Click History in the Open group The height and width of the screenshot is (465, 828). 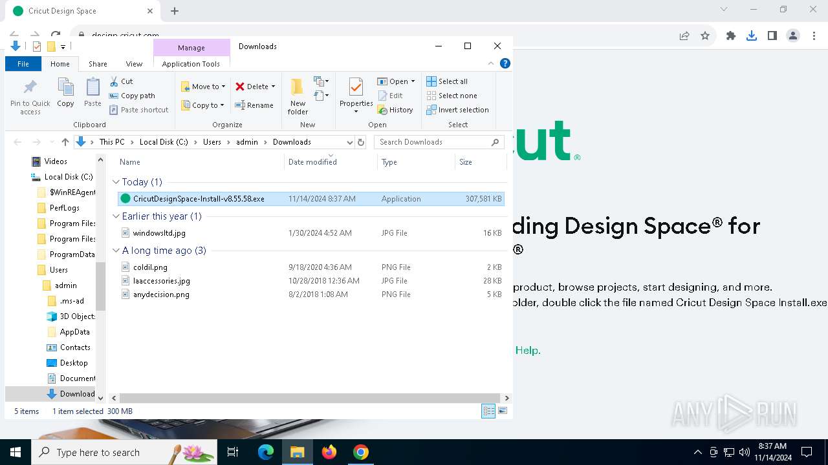coord(395,110)
